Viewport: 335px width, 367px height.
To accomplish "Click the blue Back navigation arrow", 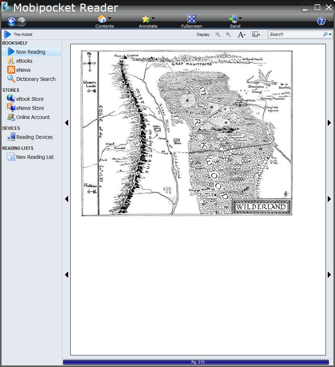I will [x=11, y=21].
